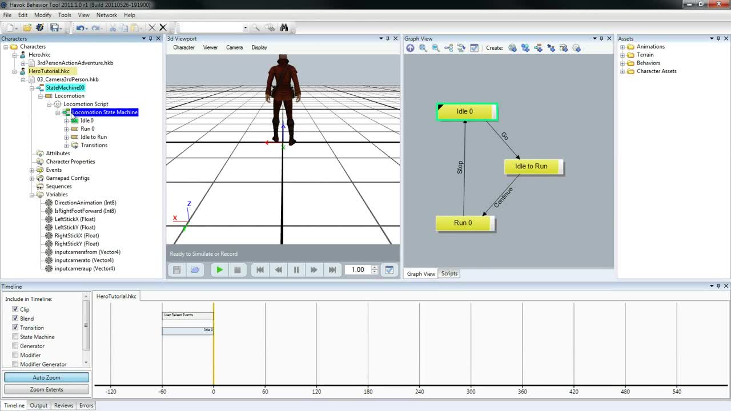The image size is (731, 411).
Task: Expand the Run 0 tree node
Action: click(x=66, y=129)
